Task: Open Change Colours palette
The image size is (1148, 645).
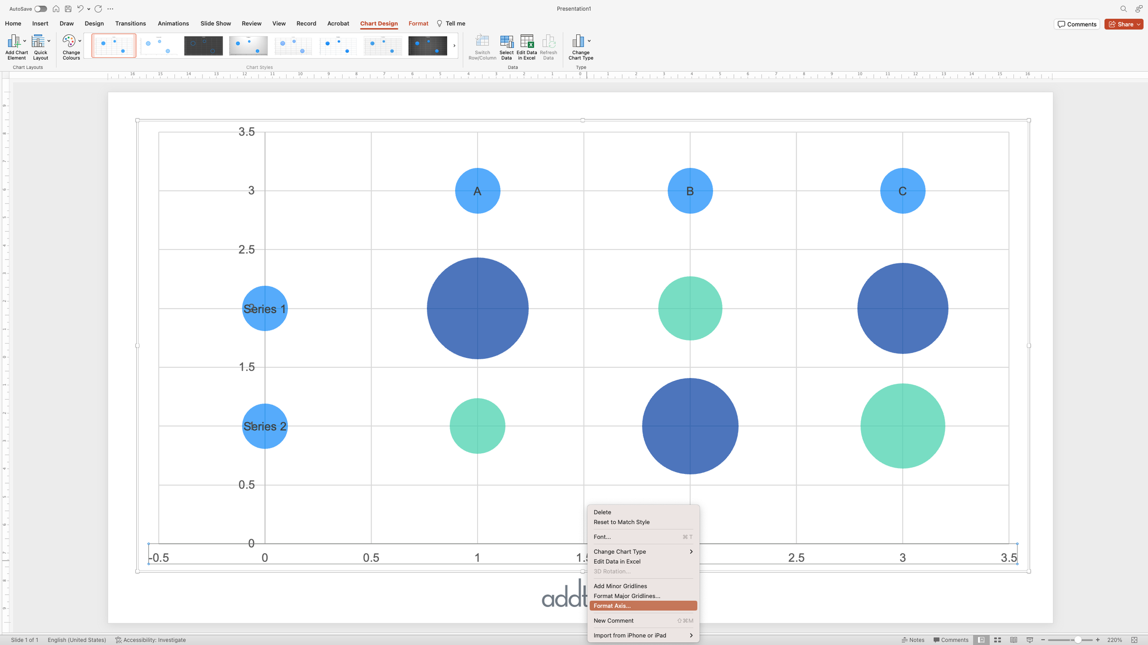Action: [71, 47]
